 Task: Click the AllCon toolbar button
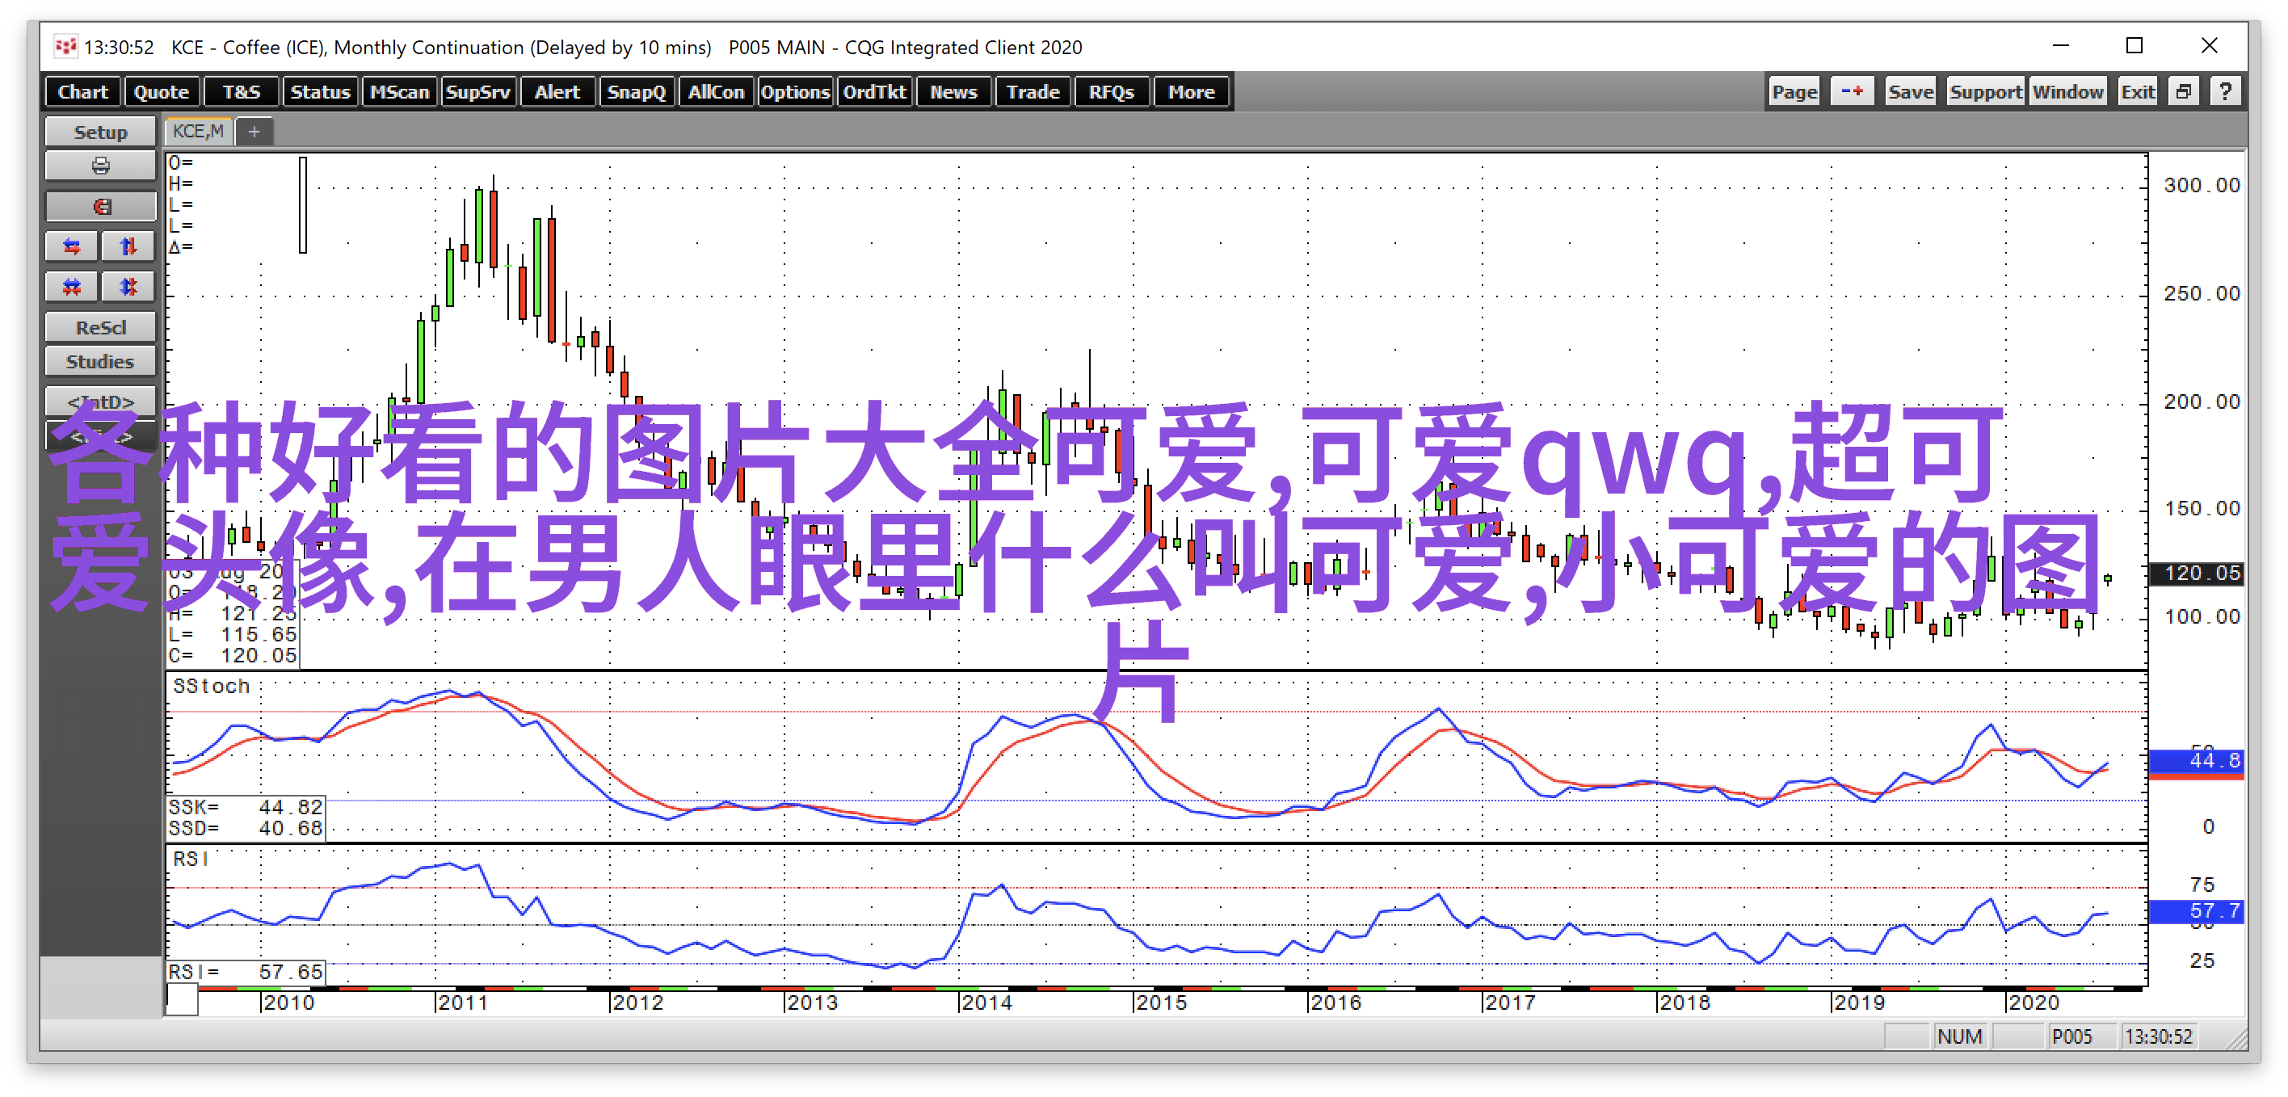point(716,91)
